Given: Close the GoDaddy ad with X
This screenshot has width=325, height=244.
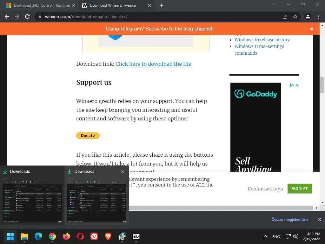Looking at the screenshot, I should click(x=297, y=85).
